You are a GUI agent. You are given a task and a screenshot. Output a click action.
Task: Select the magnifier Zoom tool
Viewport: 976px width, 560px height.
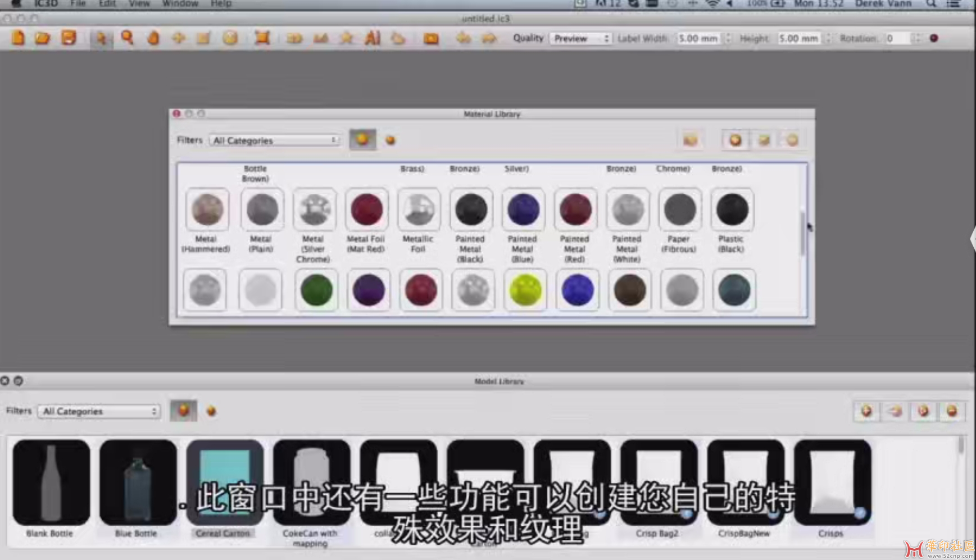(x=128, y=38)
